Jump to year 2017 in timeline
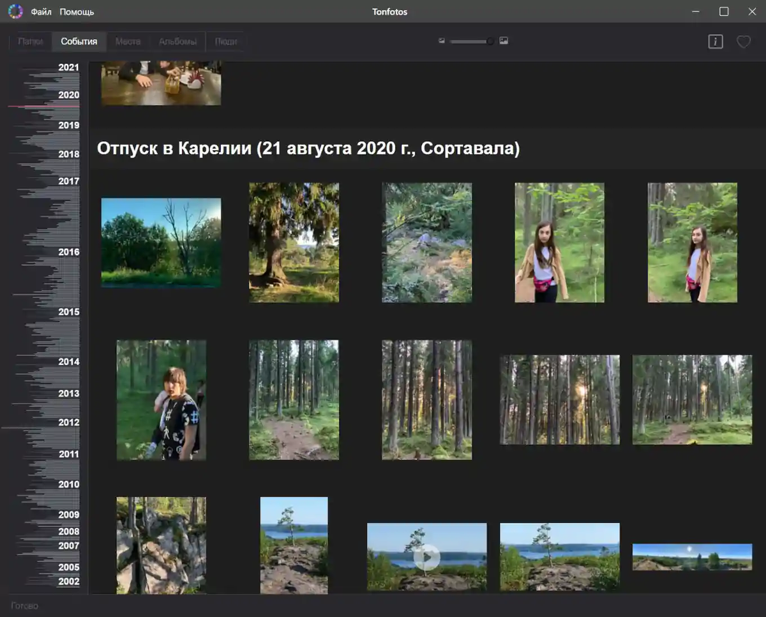766x617 pixels. coord(69,181)
